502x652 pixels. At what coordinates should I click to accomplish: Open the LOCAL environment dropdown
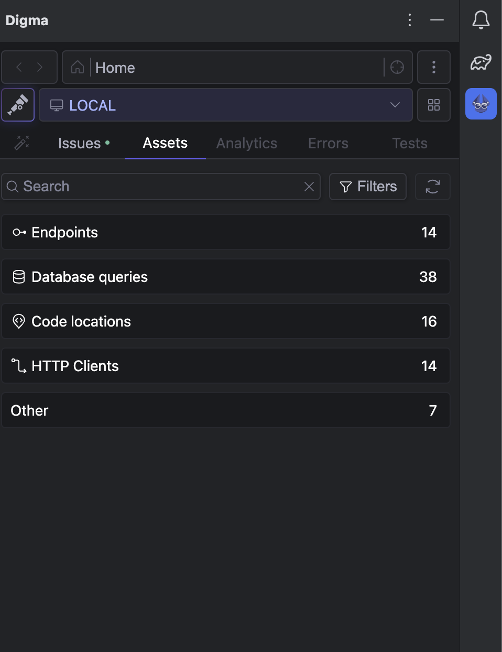(226, 105)
